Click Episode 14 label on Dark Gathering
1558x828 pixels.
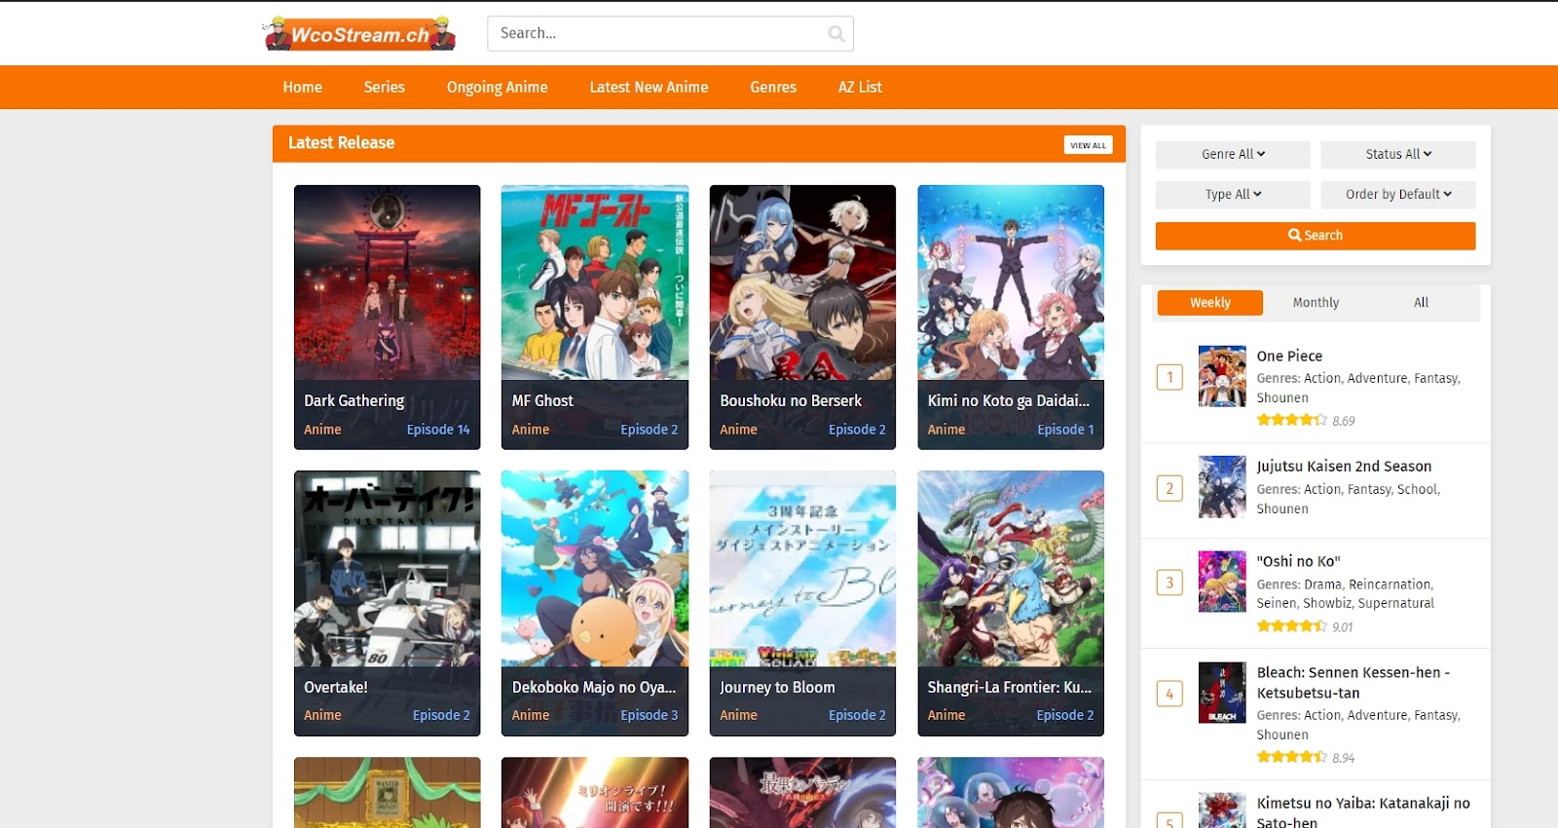coord(438,430)
